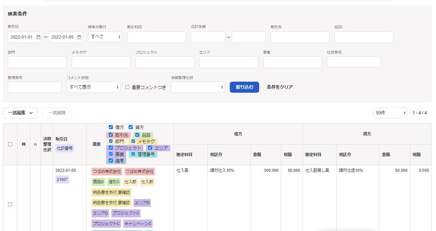This screenshot has height=231, width=436.
Task: Tick the select-all checkbox in table header
Action: 10,144
